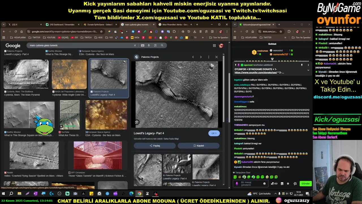Open a new tab in Google window

coord(197,25)
